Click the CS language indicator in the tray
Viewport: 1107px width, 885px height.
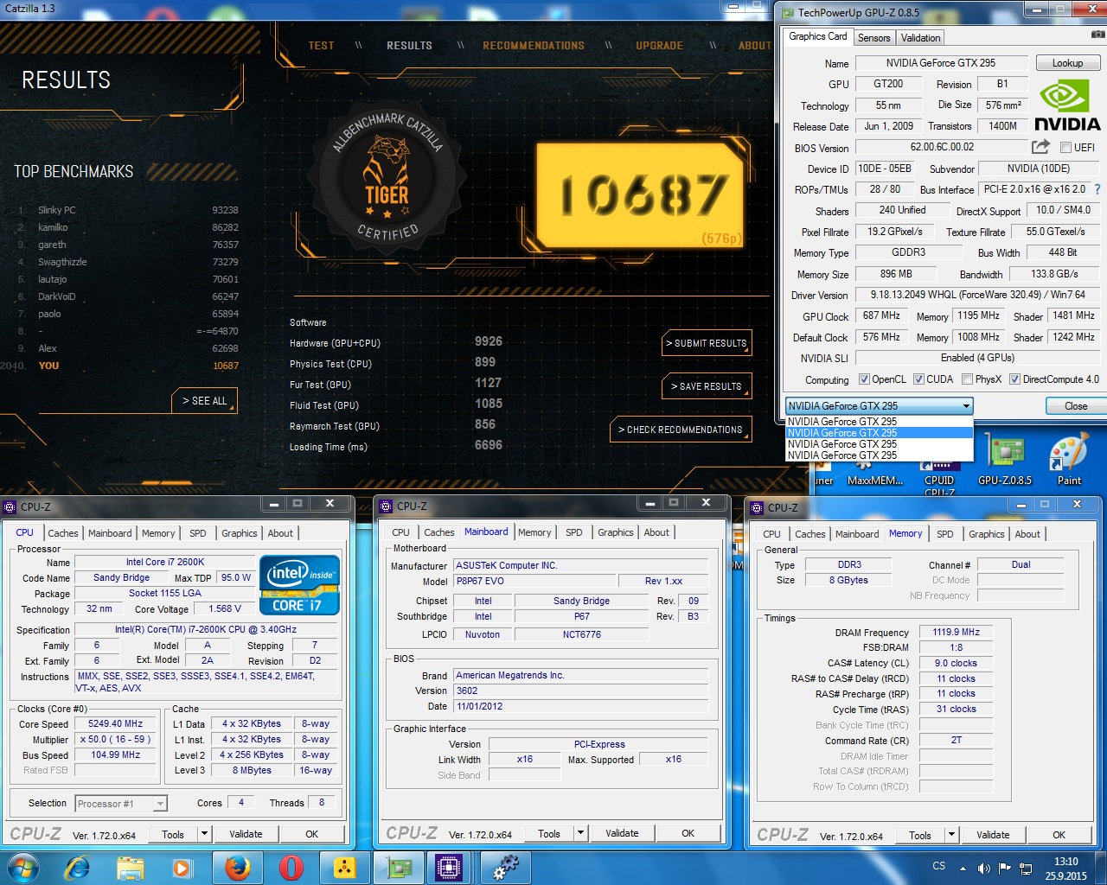pyautogui.click(x=939, y=866)
